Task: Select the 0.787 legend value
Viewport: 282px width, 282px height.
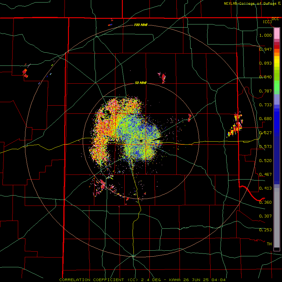Action: pyautogui.click(x=265, y=91)
